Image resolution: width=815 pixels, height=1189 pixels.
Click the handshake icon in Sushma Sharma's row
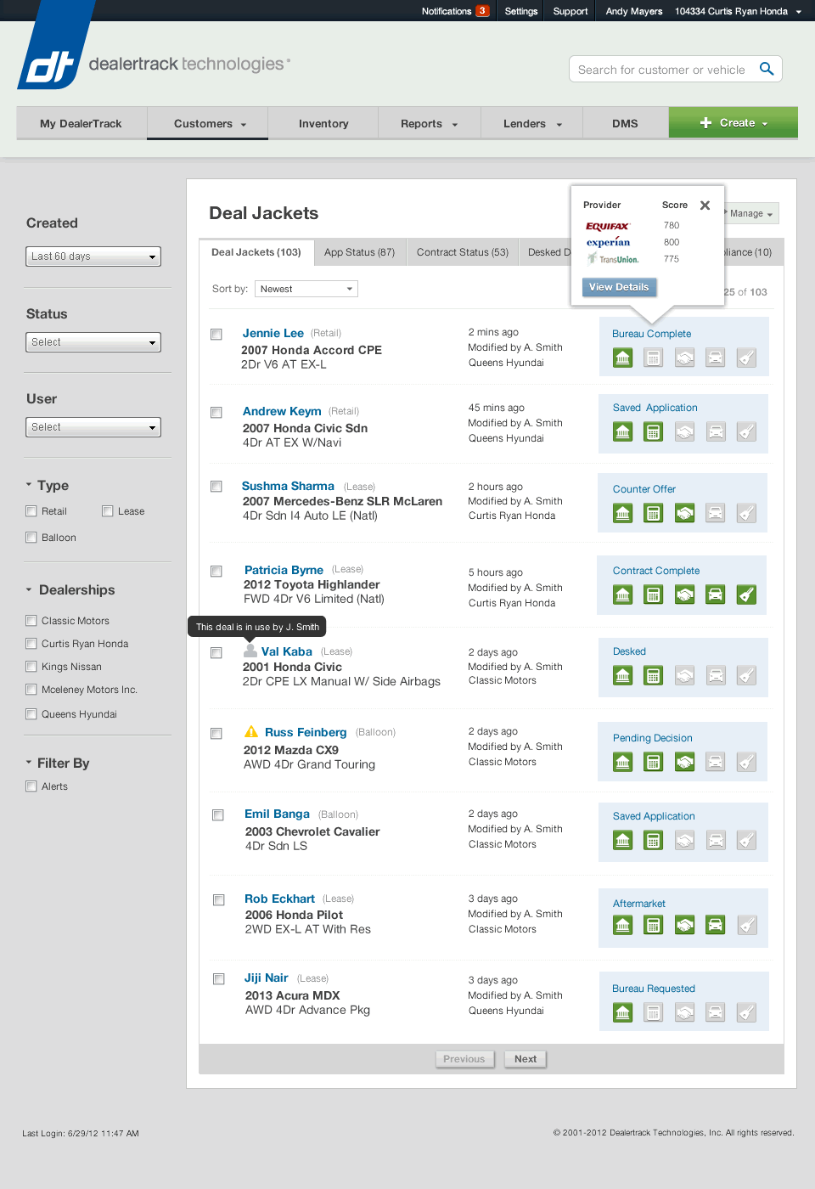(685, 513)
